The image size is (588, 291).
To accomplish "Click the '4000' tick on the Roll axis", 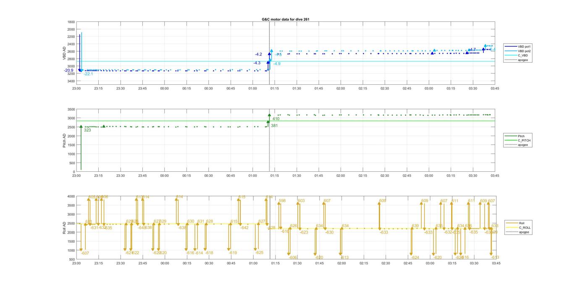I will 71,197.
